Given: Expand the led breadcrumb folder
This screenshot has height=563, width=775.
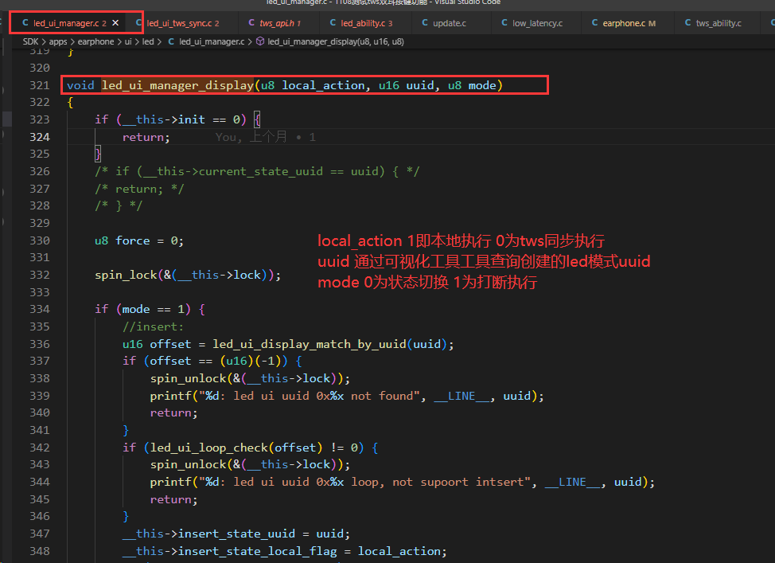Looking at the screenshot, I should coord(148,41).
